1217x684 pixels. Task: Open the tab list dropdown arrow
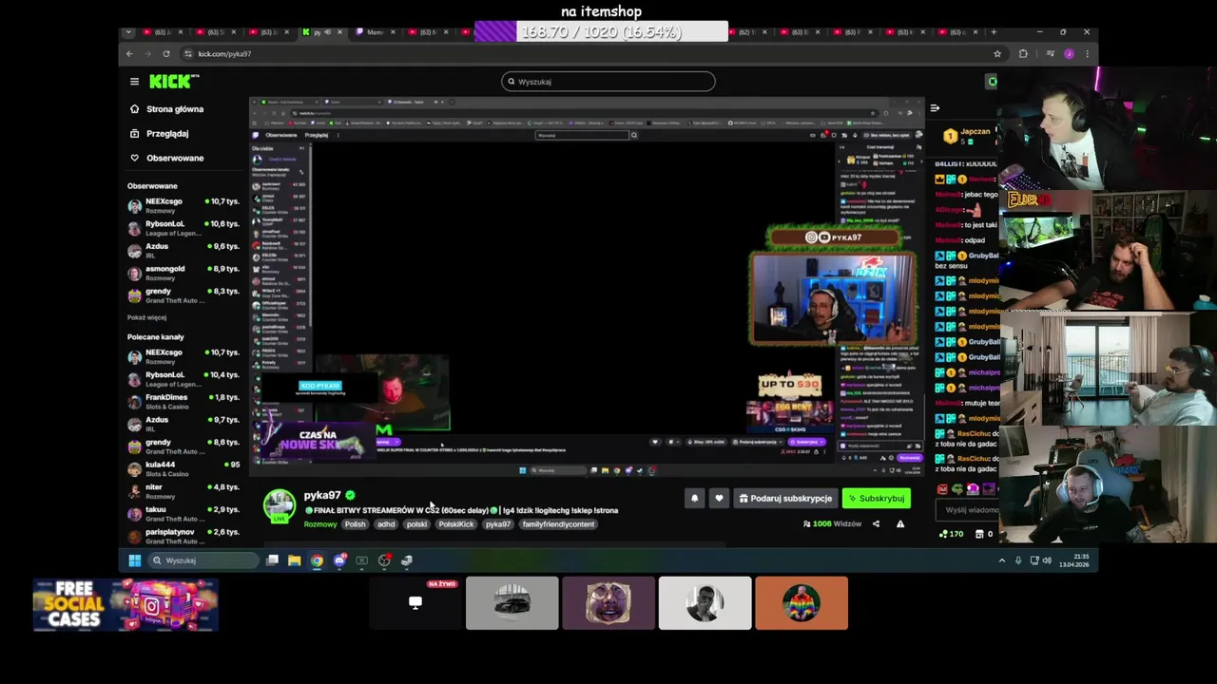coord(129,32)
